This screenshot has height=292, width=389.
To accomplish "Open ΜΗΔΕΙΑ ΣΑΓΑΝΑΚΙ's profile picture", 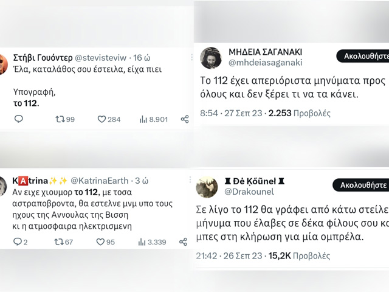I will tap(210, 57).
